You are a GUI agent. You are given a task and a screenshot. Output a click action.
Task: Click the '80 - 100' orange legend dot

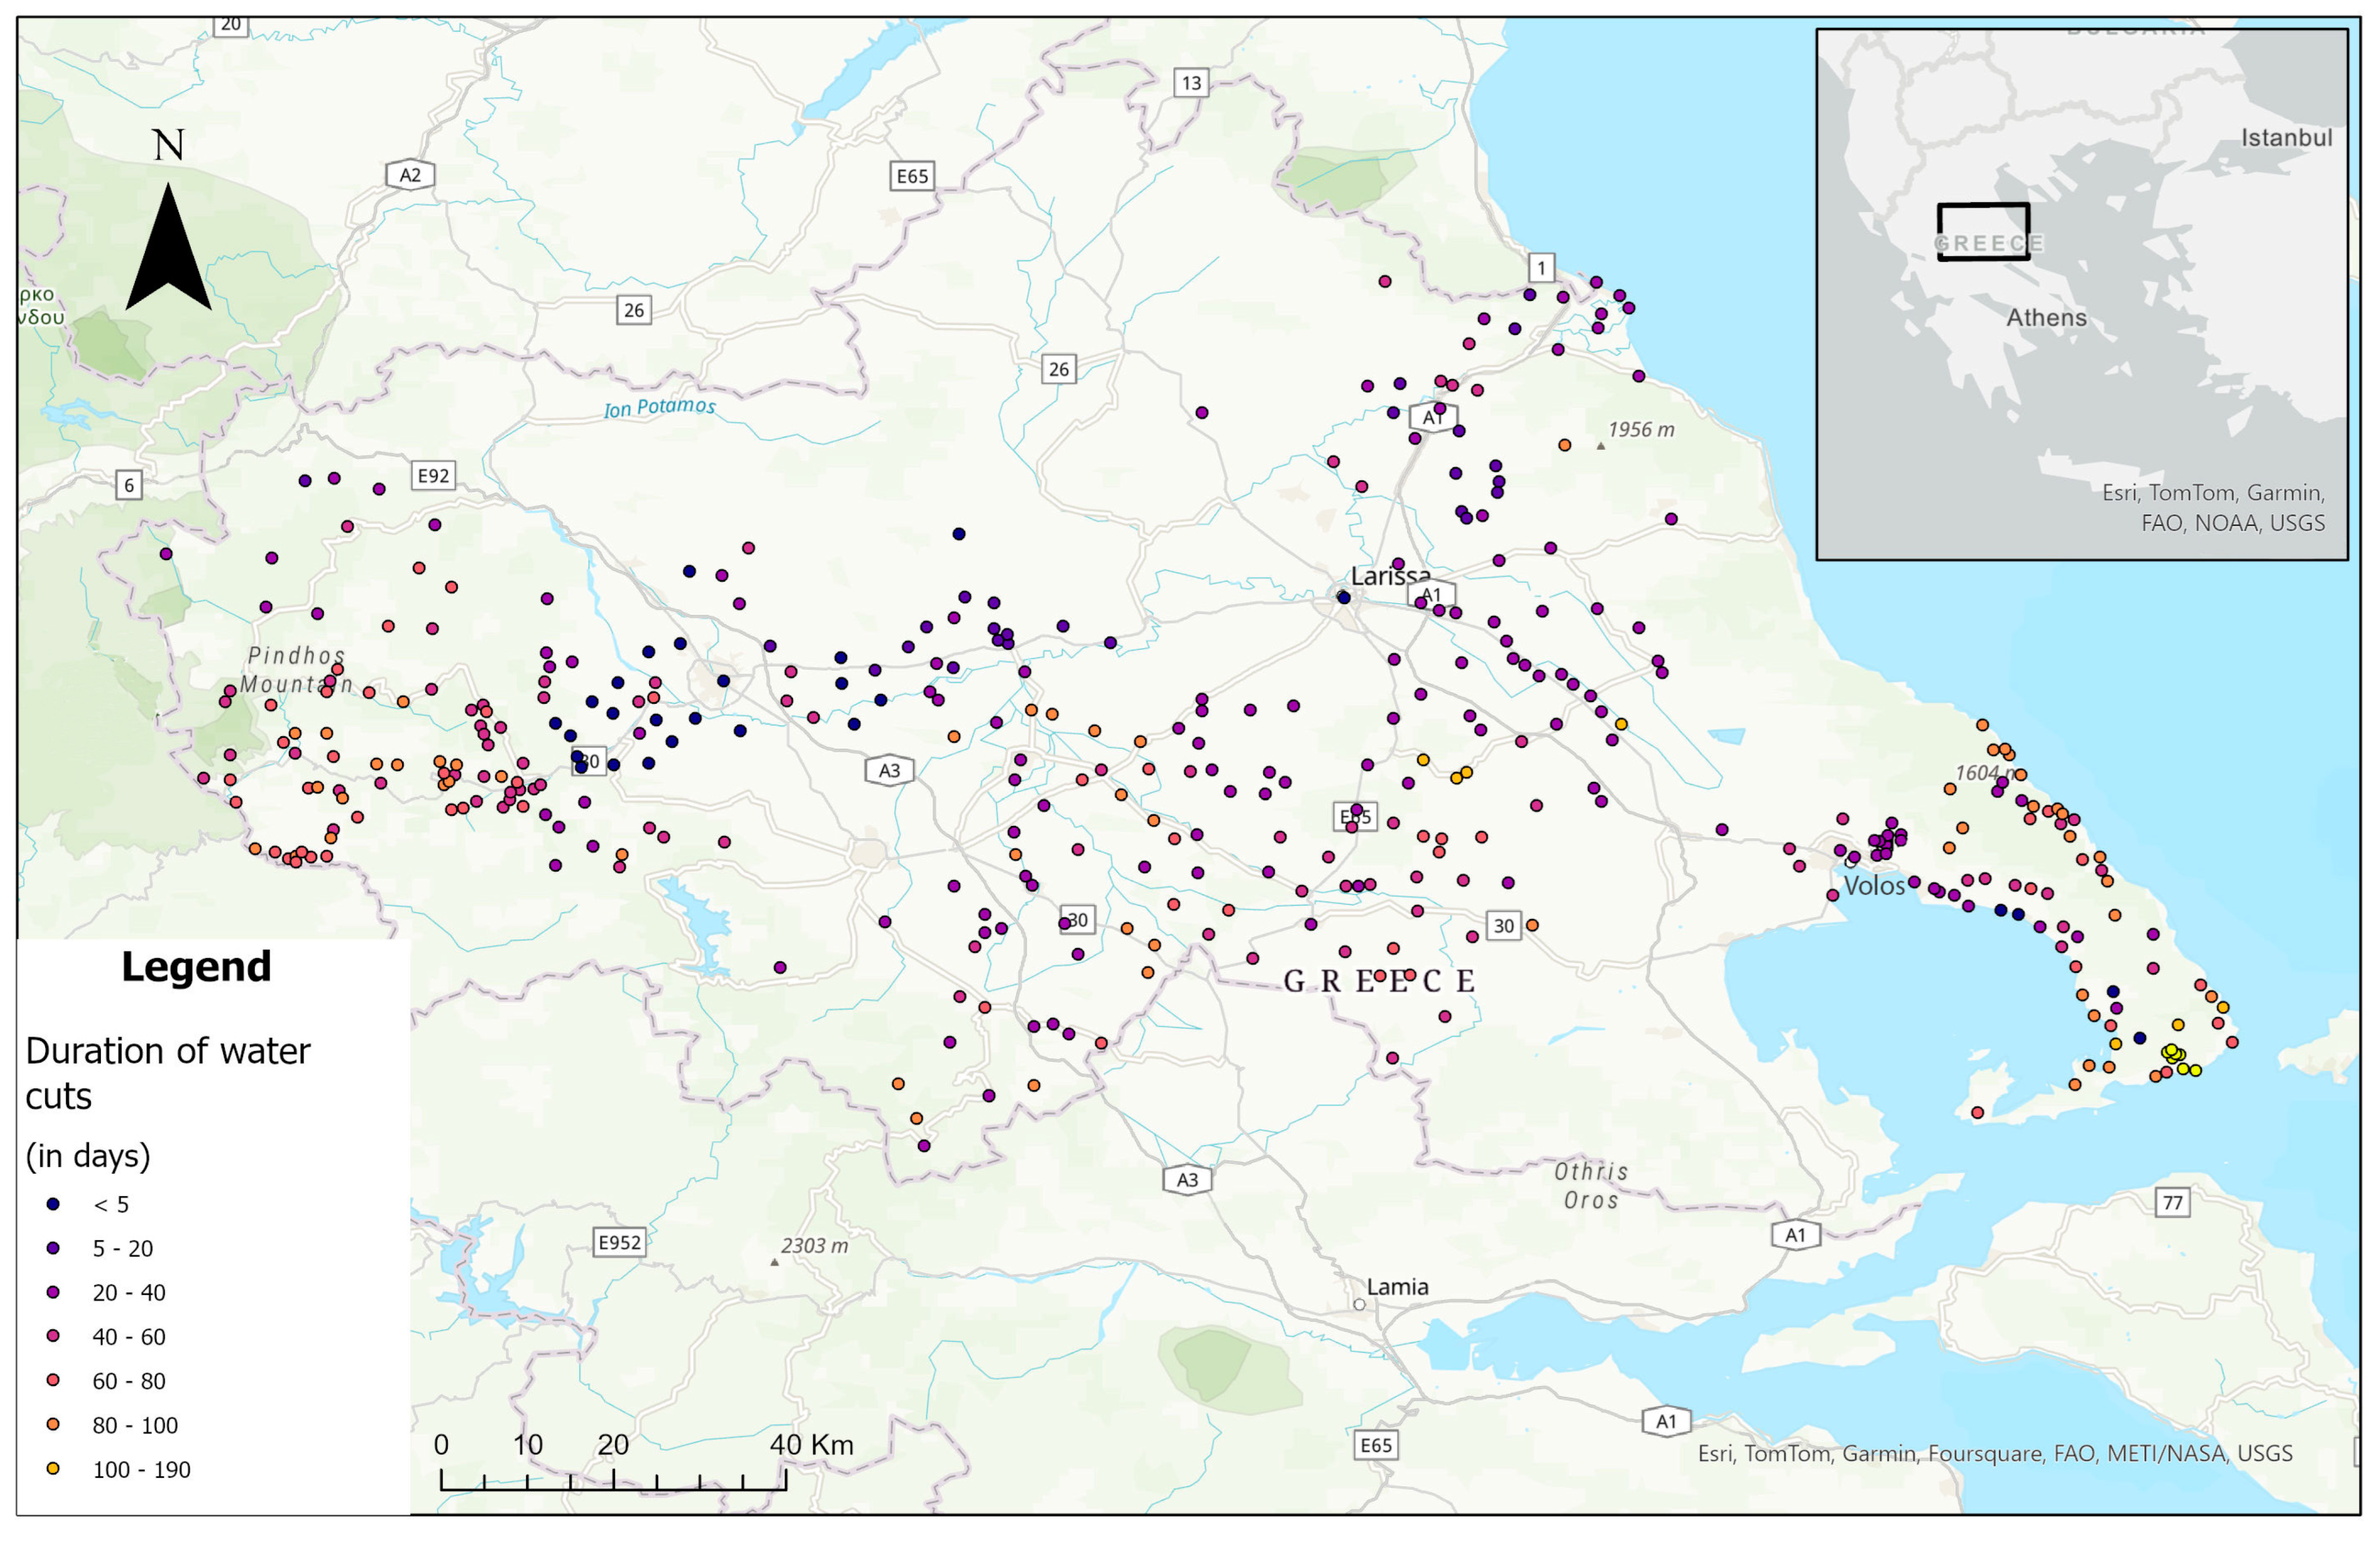(x=53, y=1424)
